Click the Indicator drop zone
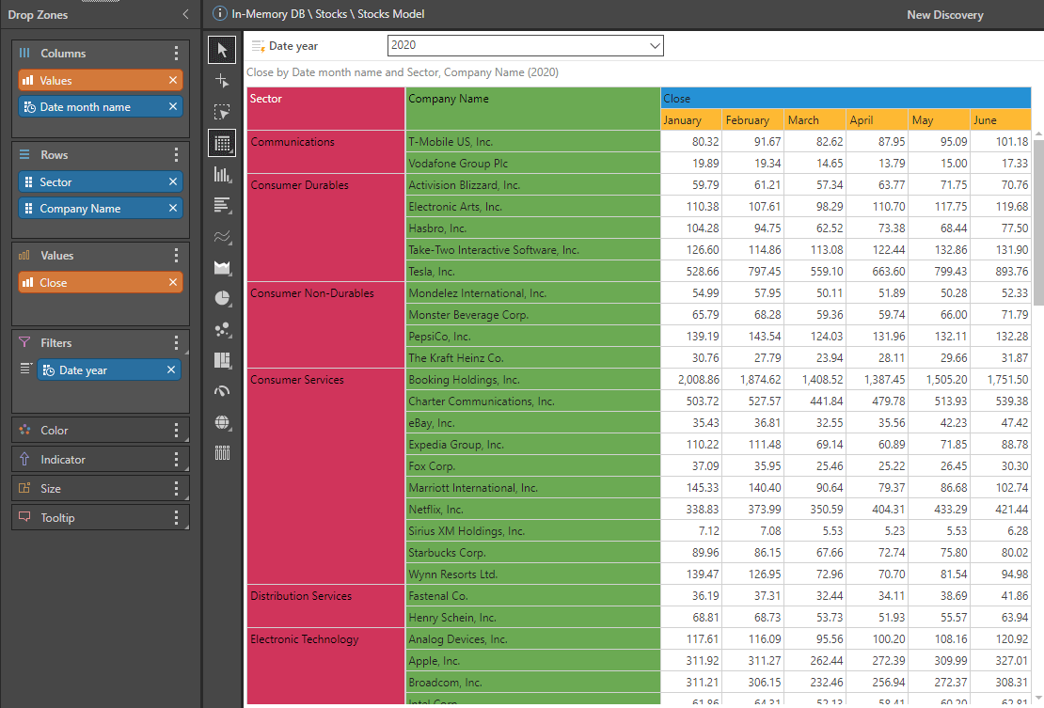1044x708 pixels. [100, 460]
